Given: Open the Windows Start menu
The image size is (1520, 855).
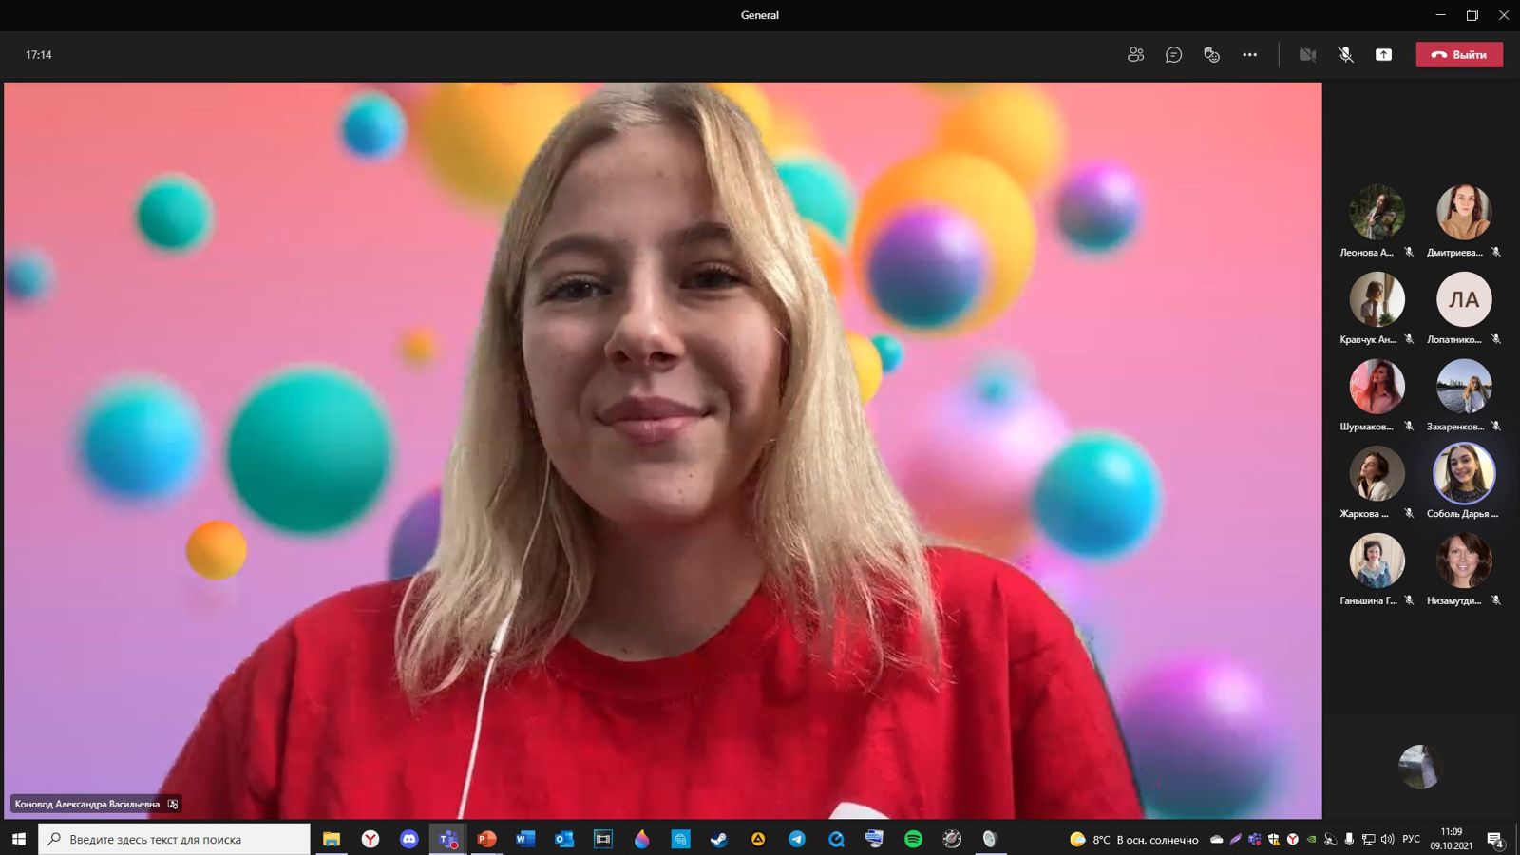Looking at the screenshot, I should [19, 839].
